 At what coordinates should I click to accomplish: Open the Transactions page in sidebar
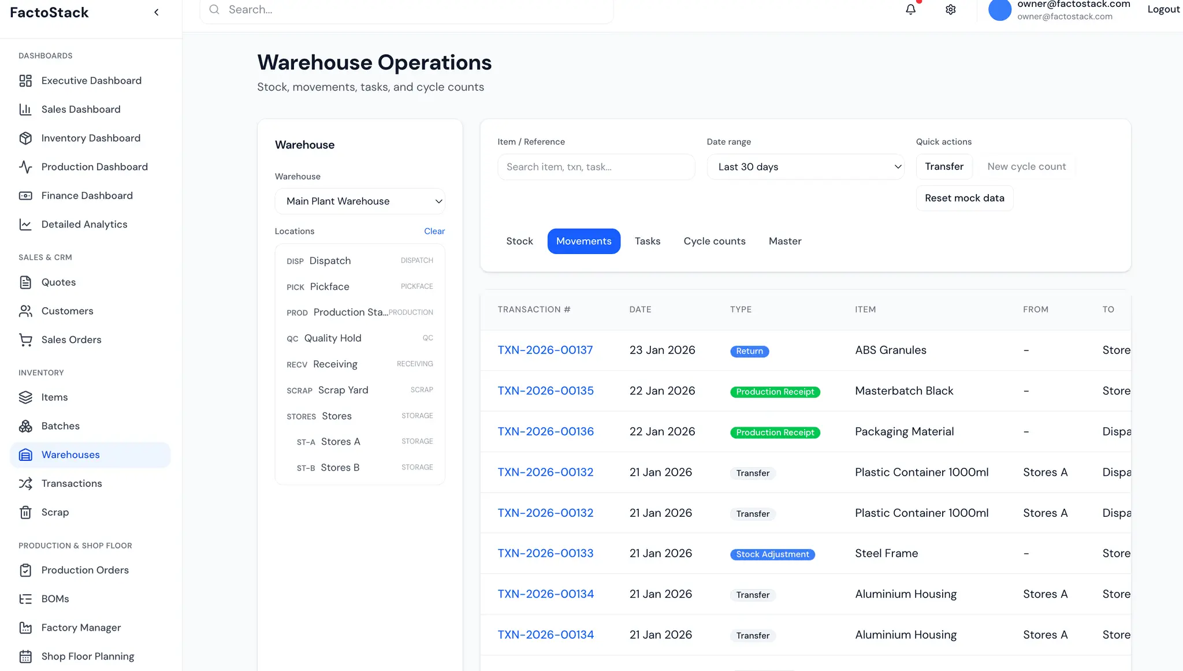pos(90,484)
